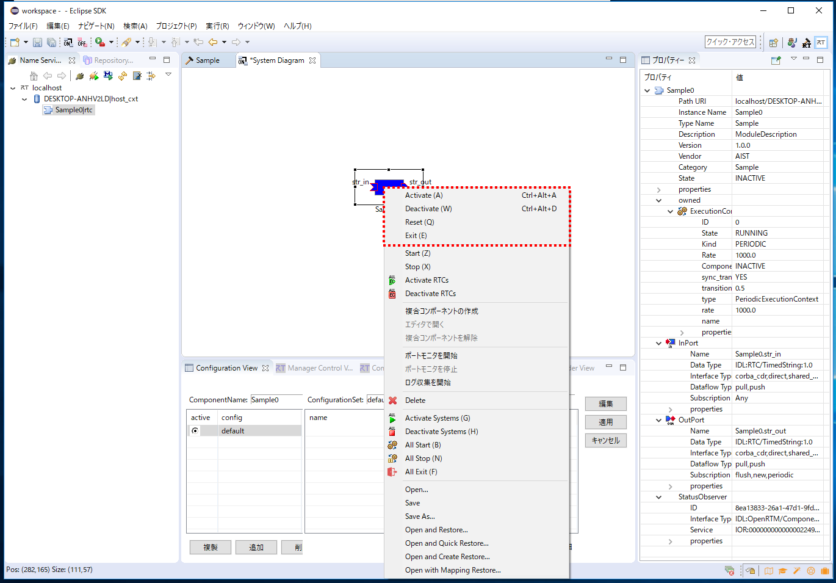Select the Sample0|rtc tree item
Viewport: 836px width, 583px height.
69,110
